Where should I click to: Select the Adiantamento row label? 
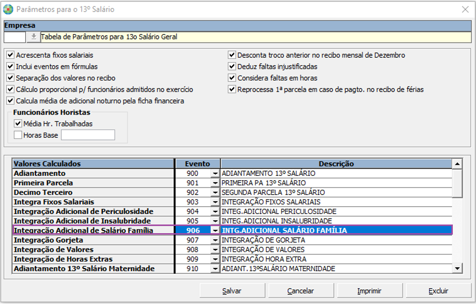pos(93,173)
